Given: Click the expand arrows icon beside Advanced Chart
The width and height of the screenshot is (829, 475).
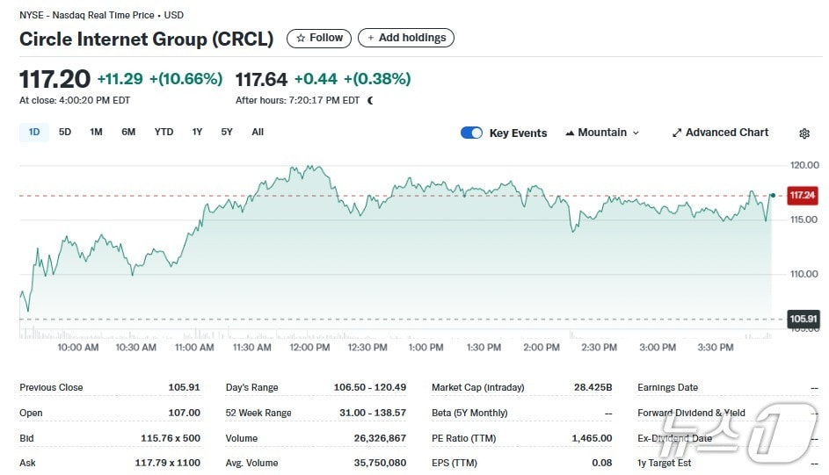Looking at the screenshot, I should pyautogui.click(x=677, y=133).
